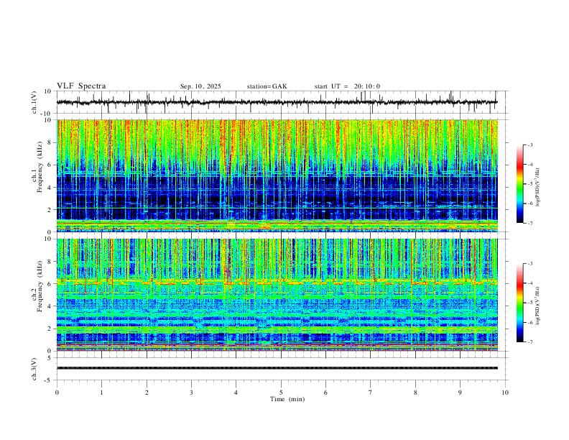569x440 pixels.
Task: Click the 'Time (min)' axis label
Action: pyautogui.click(x=287, y=399)
